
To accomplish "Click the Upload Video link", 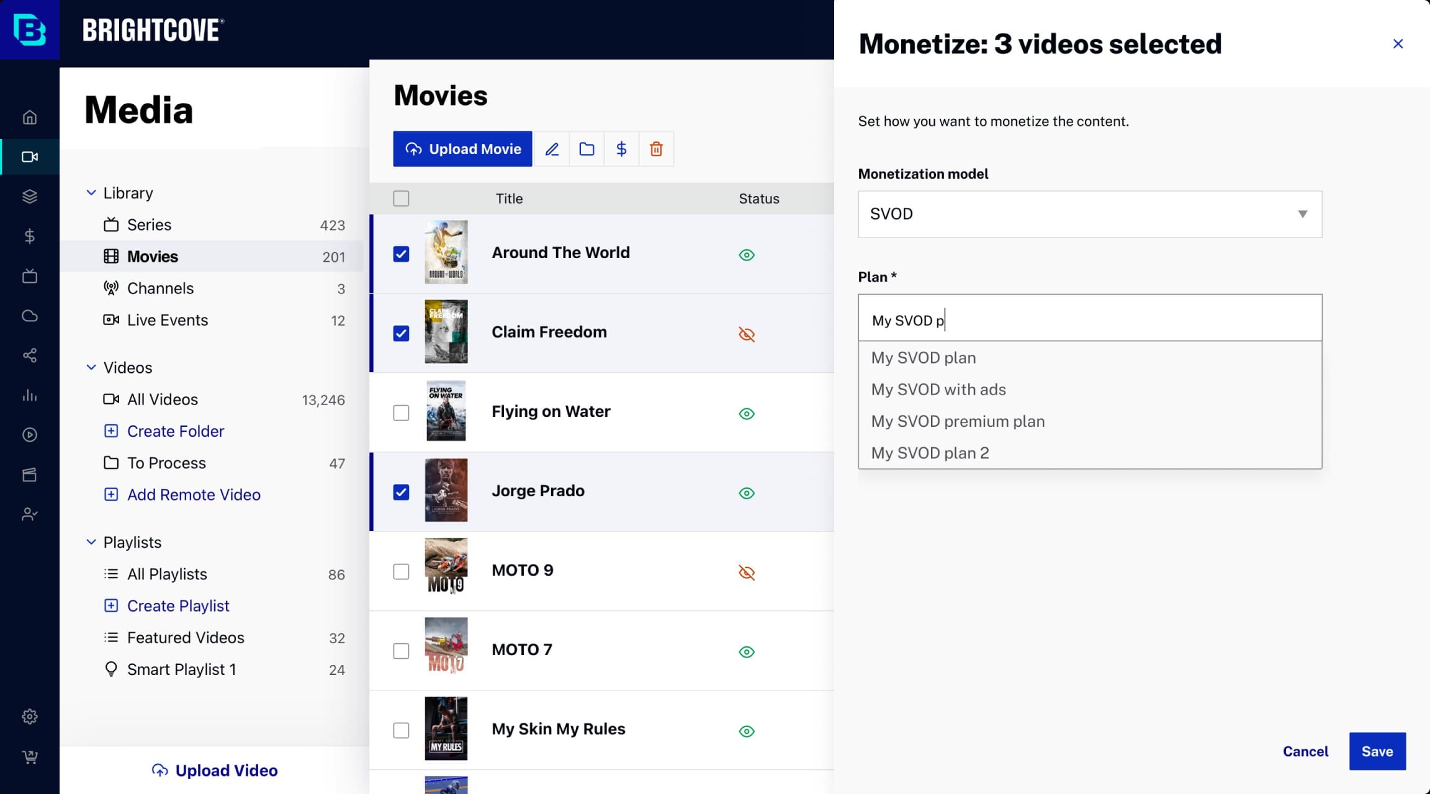I will (215, 770).
